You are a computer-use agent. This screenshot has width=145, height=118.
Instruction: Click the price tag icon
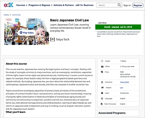102,72
